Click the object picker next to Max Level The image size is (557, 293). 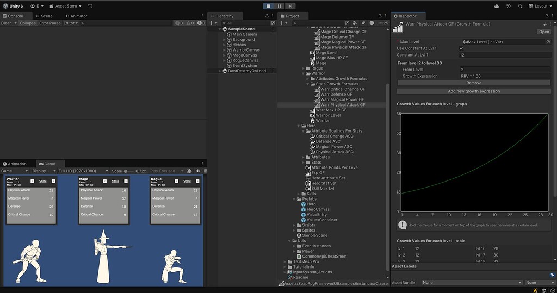pos(549,41)
